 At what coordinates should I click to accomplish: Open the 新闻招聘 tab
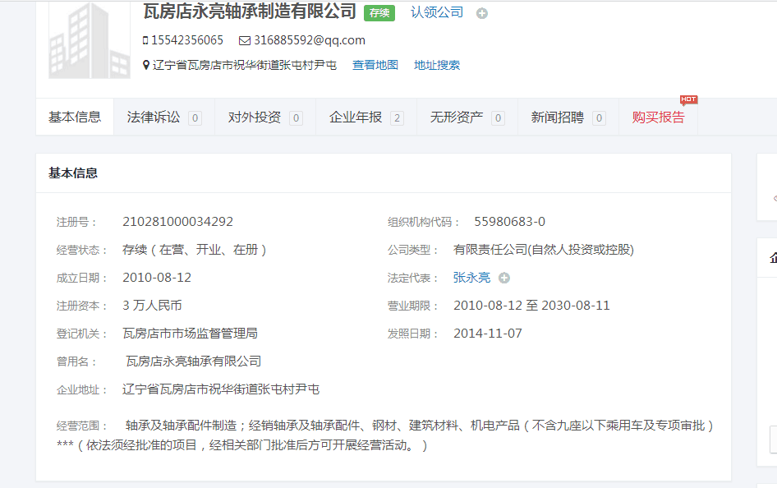557,117
